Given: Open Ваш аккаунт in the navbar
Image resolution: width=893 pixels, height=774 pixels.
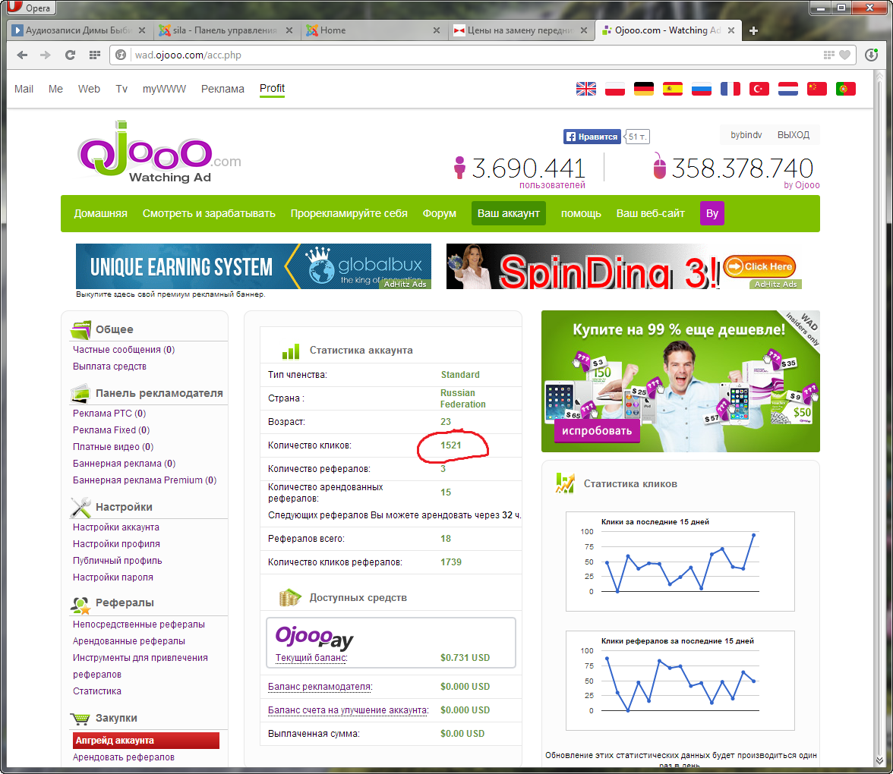Looking at the screenshot, I should (x=509, y=213).
